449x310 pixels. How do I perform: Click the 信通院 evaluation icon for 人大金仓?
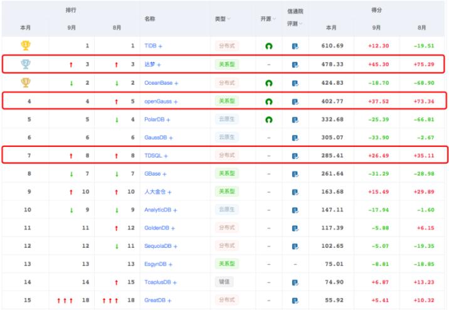coord(295,192)
